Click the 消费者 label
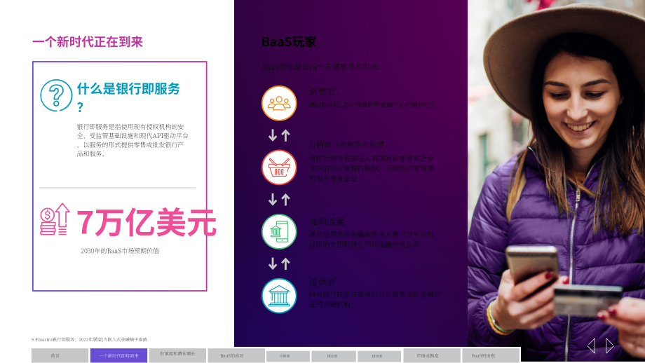Screen dimensions: 645x363 pos(325,92)
